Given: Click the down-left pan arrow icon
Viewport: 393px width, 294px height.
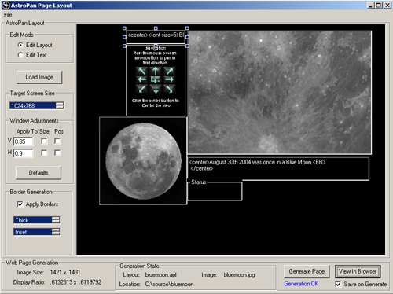Looking at the screenshot, I should tap(141, 89).
